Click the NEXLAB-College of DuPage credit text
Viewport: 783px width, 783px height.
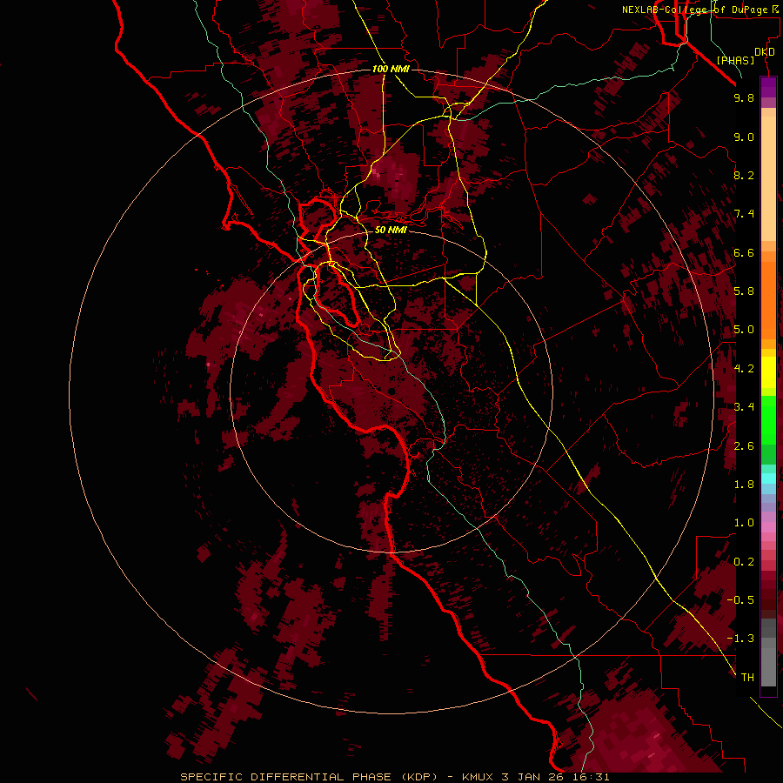694,10
